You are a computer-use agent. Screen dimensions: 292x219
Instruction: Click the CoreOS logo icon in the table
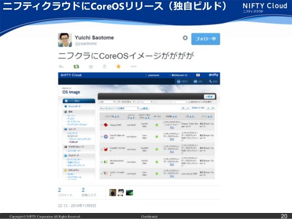pos(106,137)
